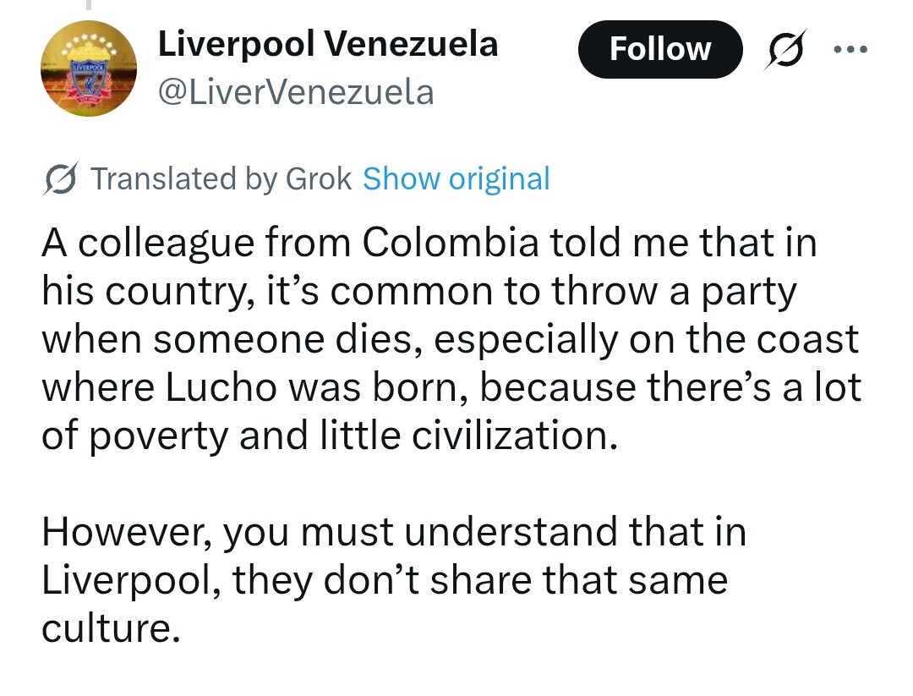Click the word Liverpool in the post body
This screenshot has height=696, width=913.
point(130,581)
